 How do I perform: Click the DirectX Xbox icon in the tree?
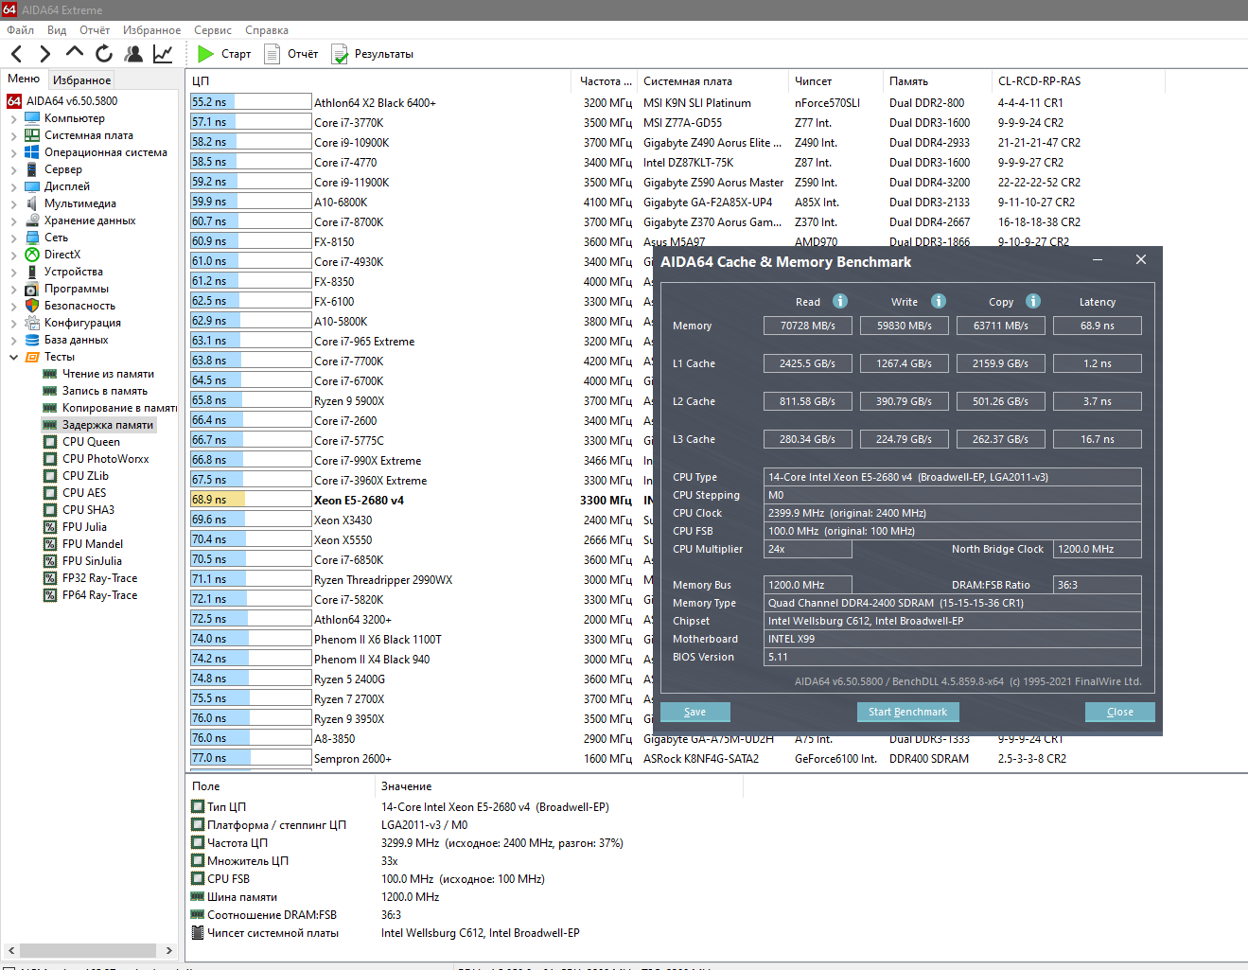[x=32, y=255]
